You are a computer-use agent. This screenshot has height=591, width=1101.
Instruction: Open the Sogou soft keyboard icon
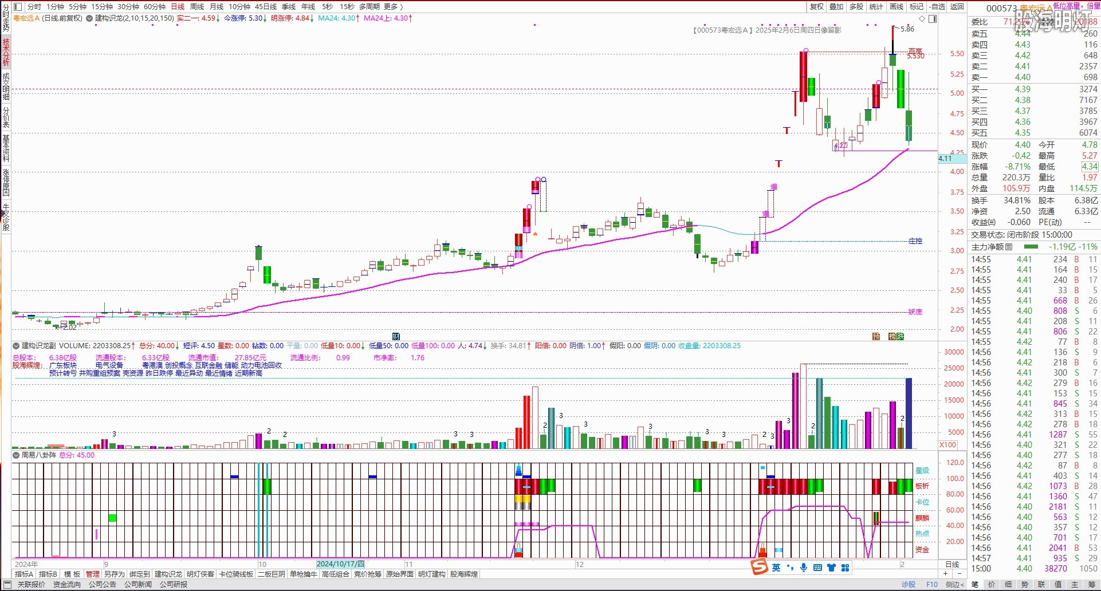coord(817,568)
